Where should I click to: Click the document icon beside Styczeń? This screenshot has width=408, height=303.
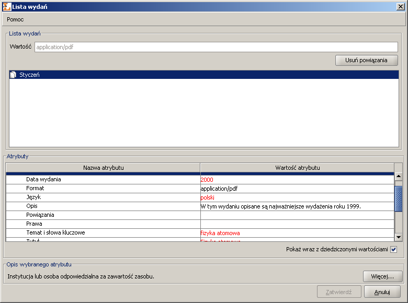pos(13,75)
